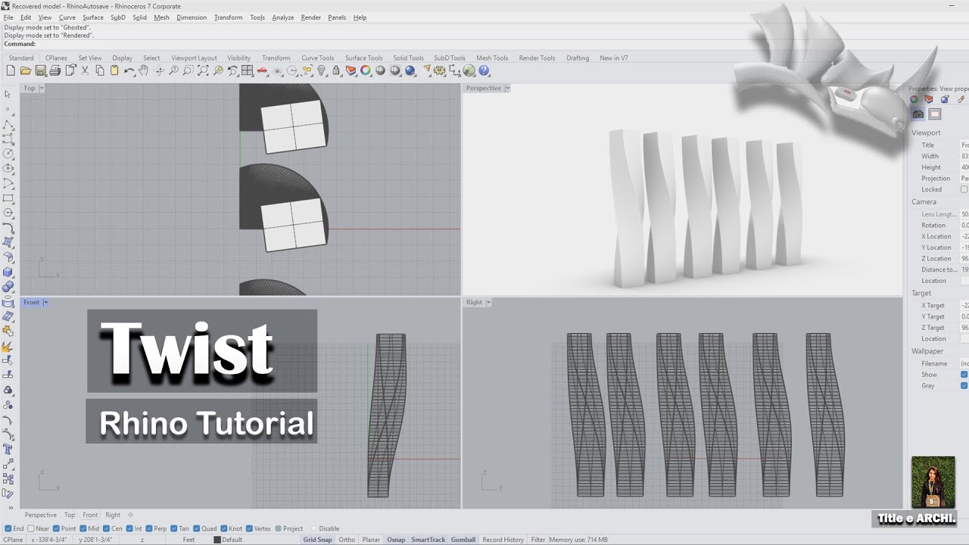Click the Undo arrow icon
The image size is (969, 545).
pos(129,70)
